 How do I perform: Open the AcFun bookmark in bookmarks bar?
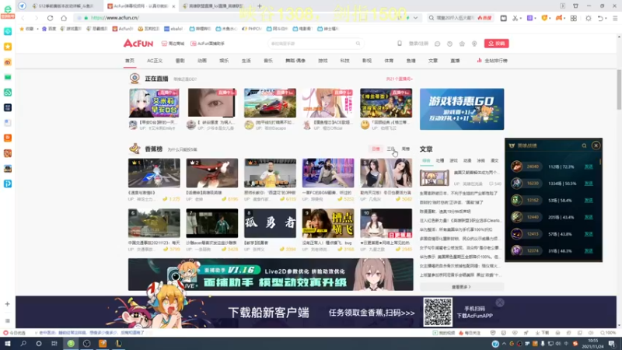click(x=123, y=29)
